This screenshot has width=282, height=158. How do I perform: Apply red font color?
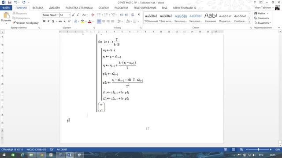point(89,22)
